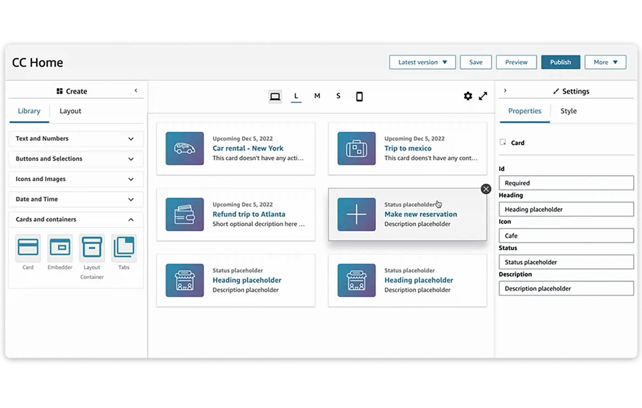The height and width of the screenshot is (408, 642).
Task: Choose the Layout Container component icon
Action: tap(92, 248)
